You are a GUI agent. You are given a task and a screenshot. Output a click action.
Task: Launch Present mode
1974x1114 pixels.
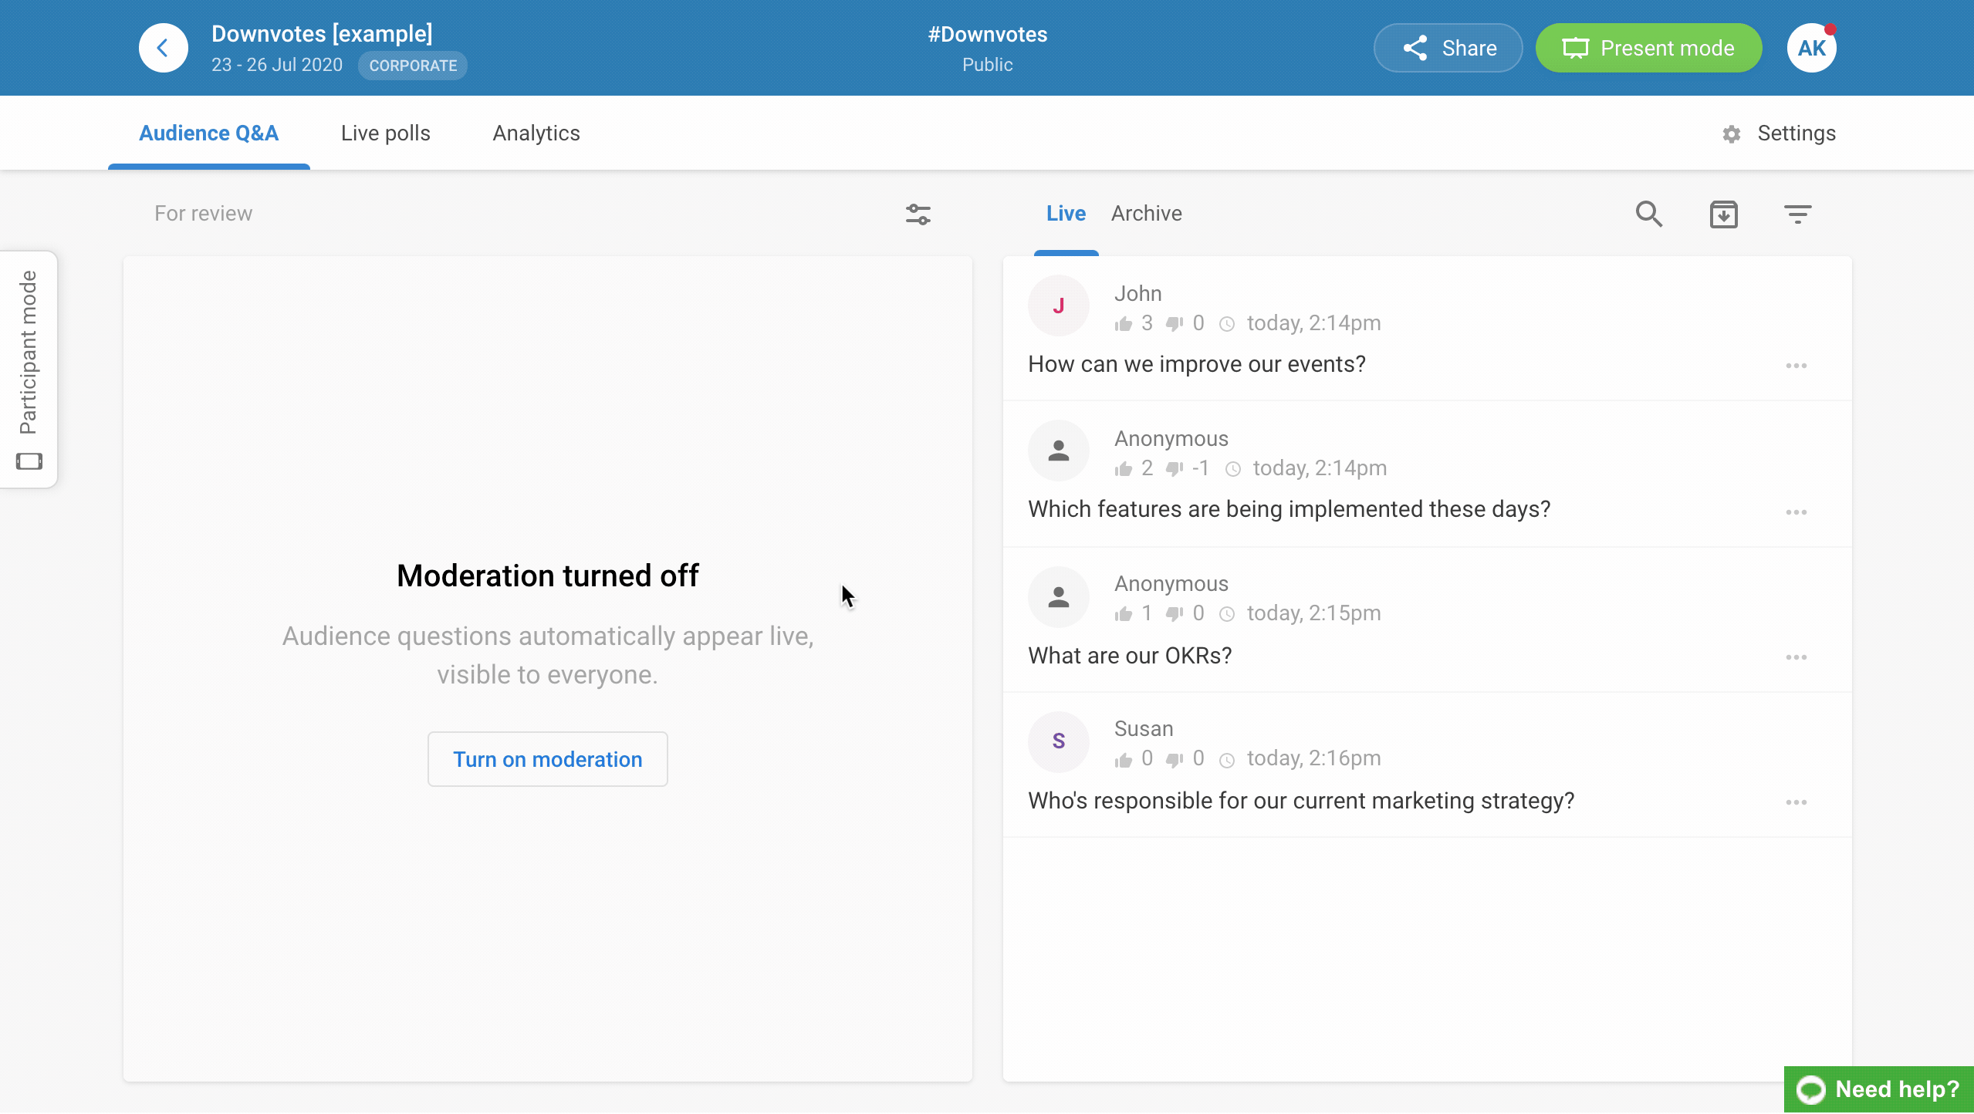tap(1648, 48)
